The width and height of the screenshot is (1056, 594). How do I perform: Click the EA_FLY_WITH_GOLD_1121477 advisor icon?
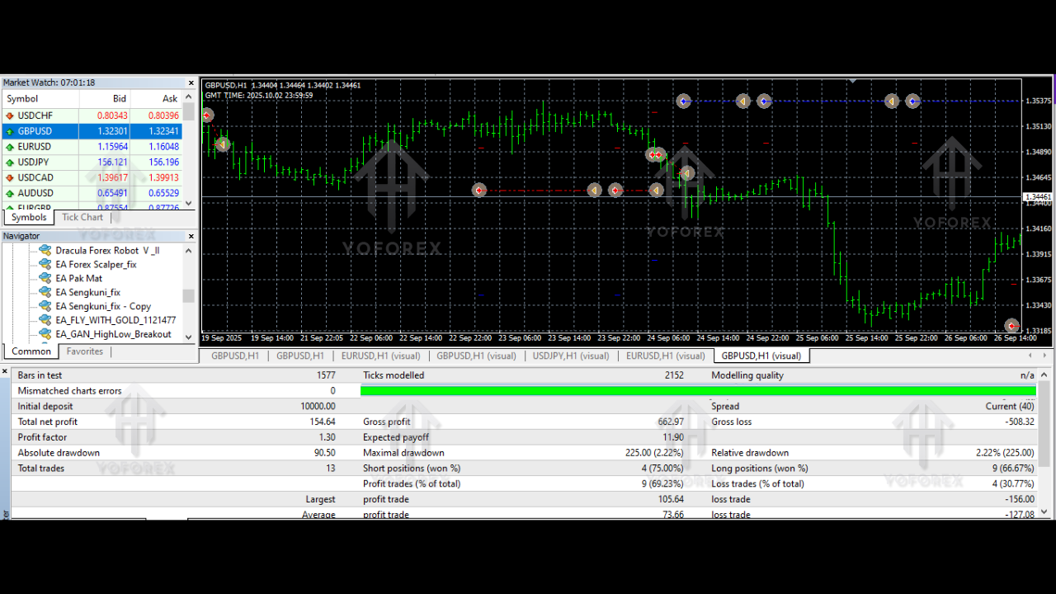[x=45, y=319]
